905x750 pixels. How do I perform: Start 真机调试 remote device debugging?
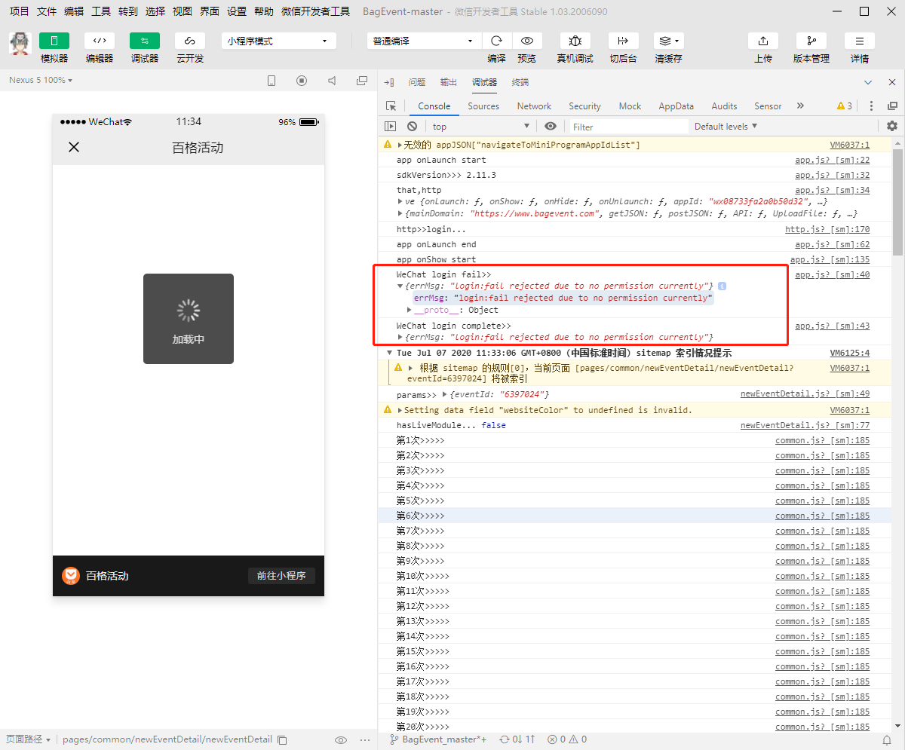pos(575,41)
